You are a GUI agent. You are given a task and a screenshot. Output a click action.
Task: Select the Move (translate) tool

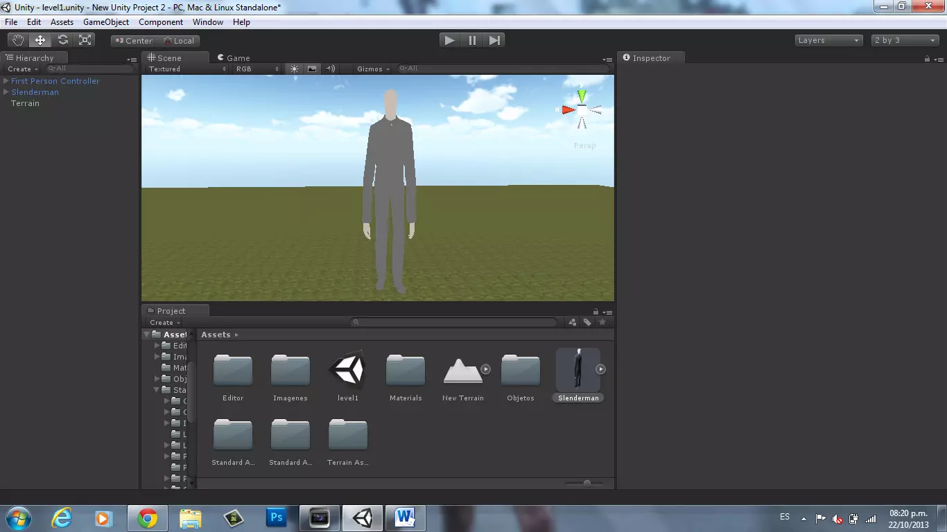(40, 40)
